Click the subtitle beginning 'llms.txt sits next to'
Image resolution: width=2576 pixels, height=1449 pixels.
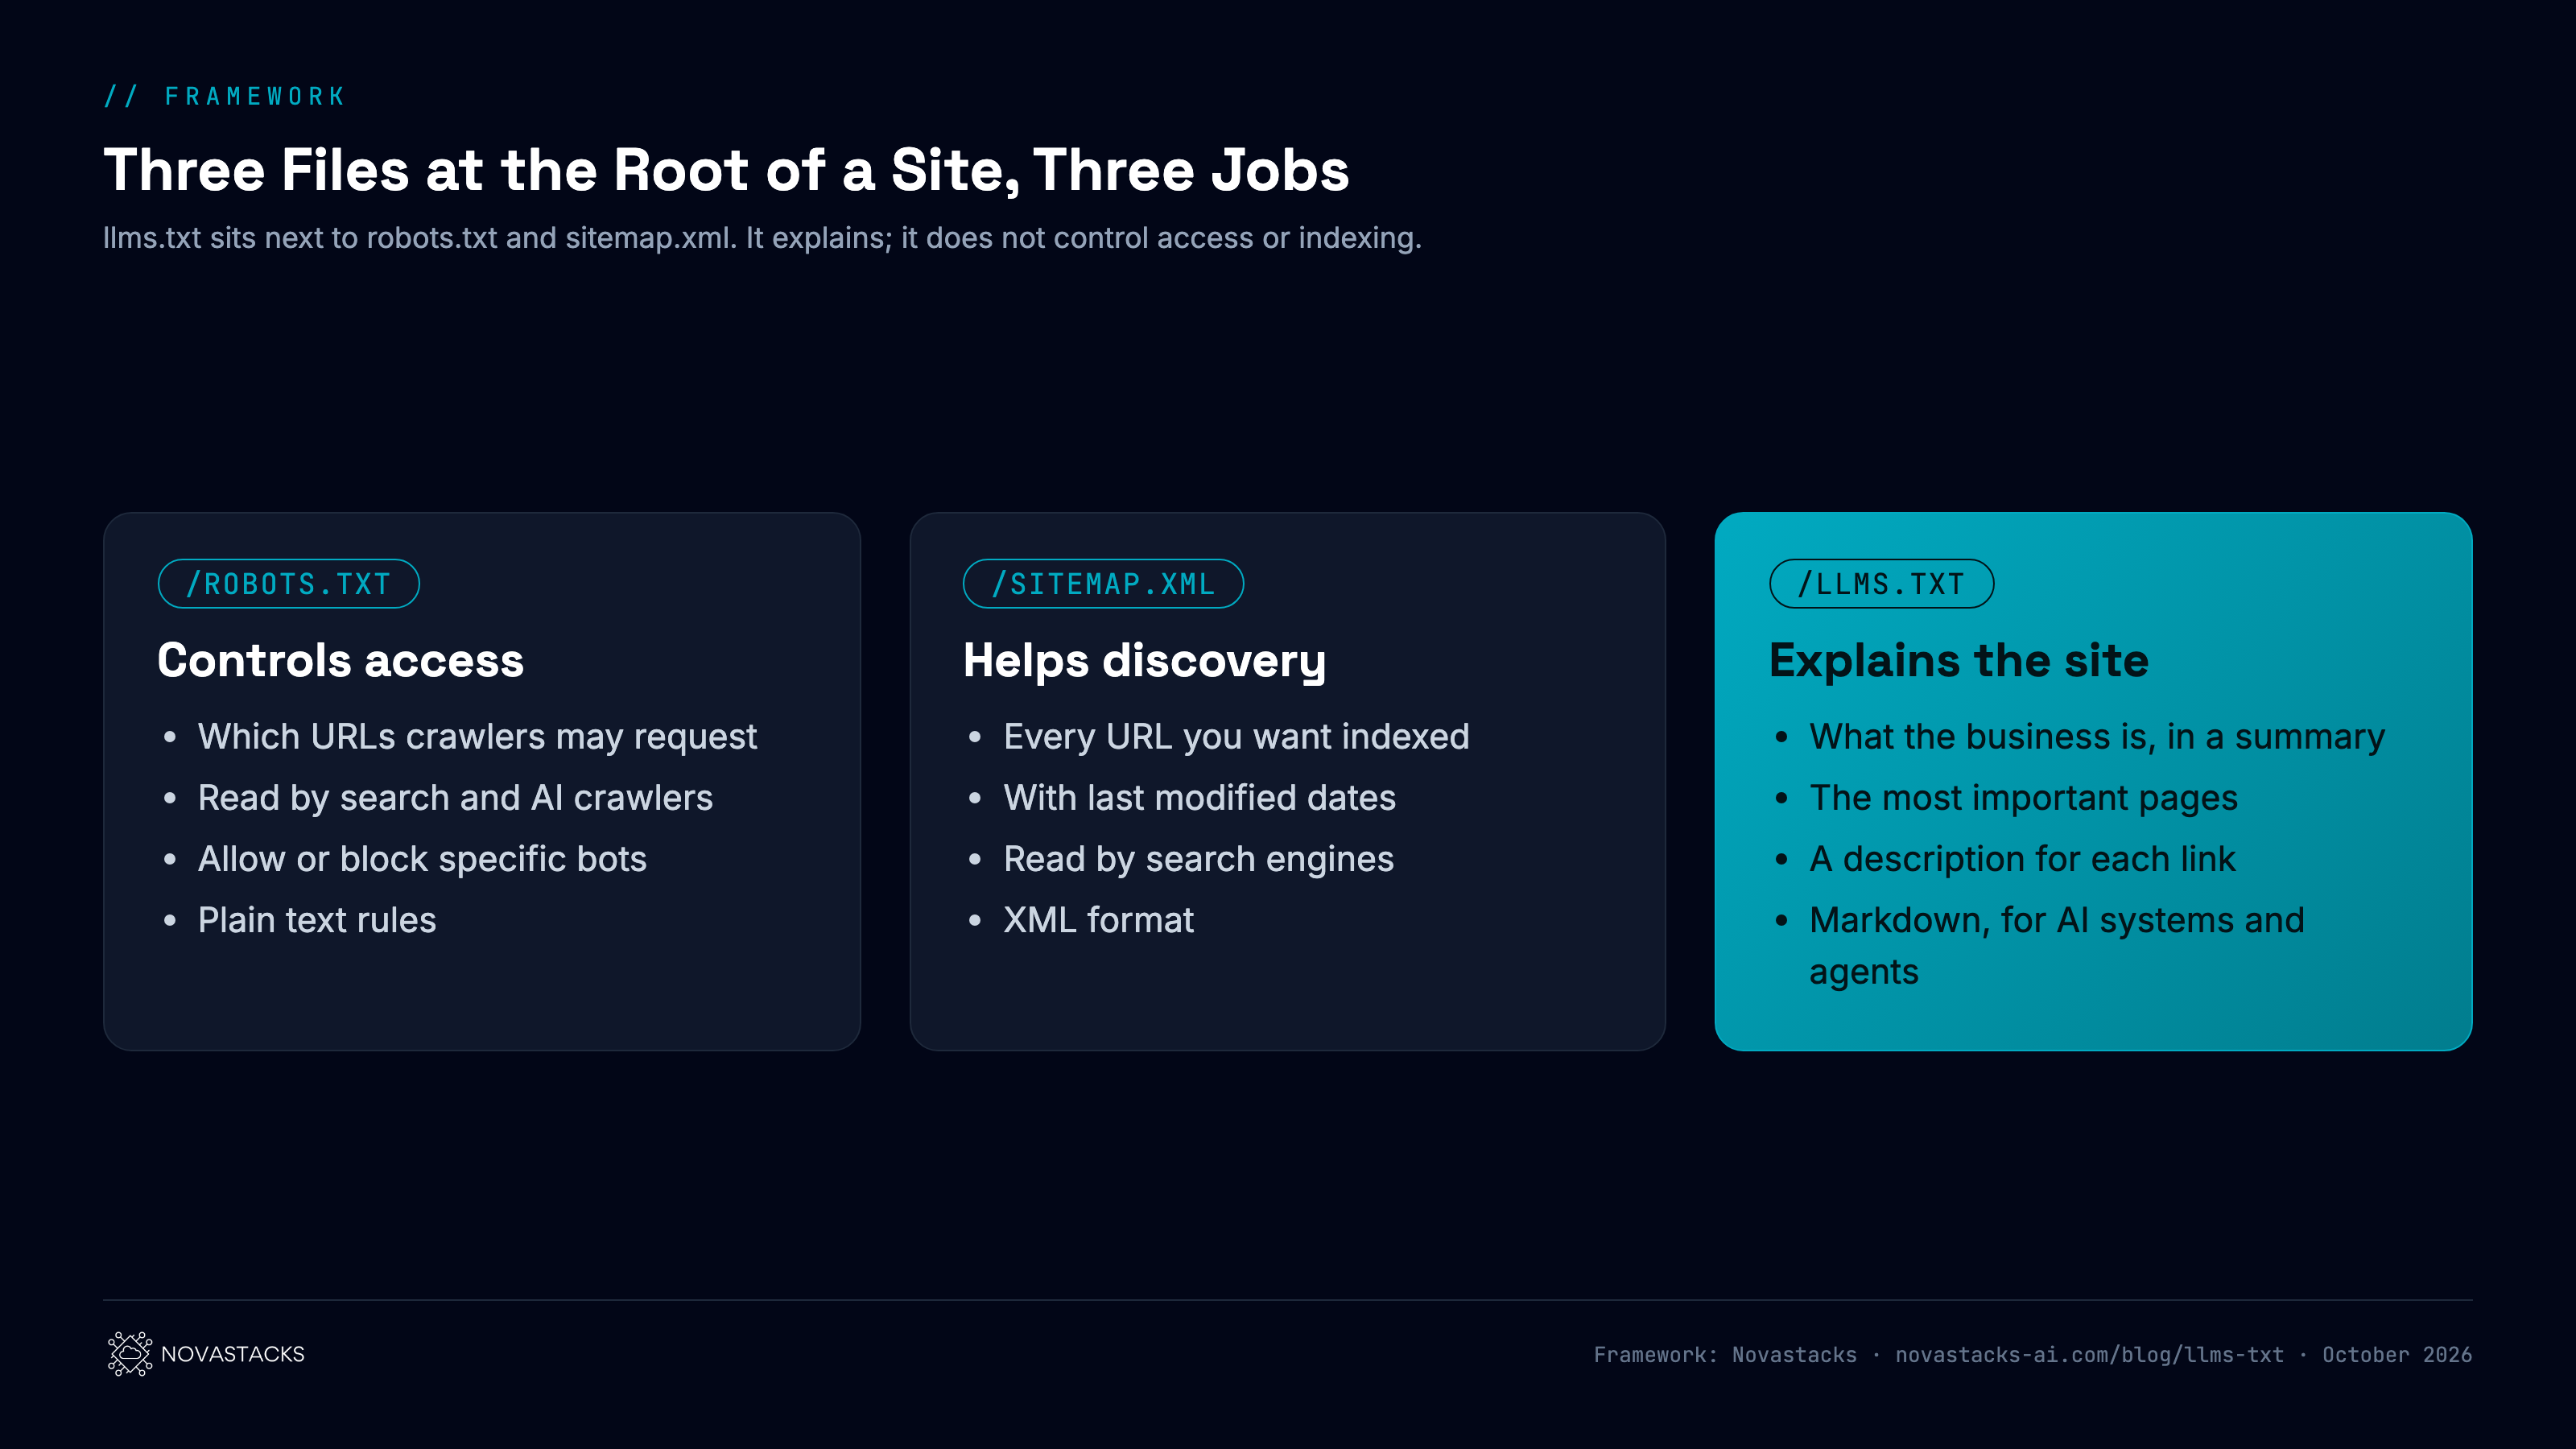coord(762,238)
